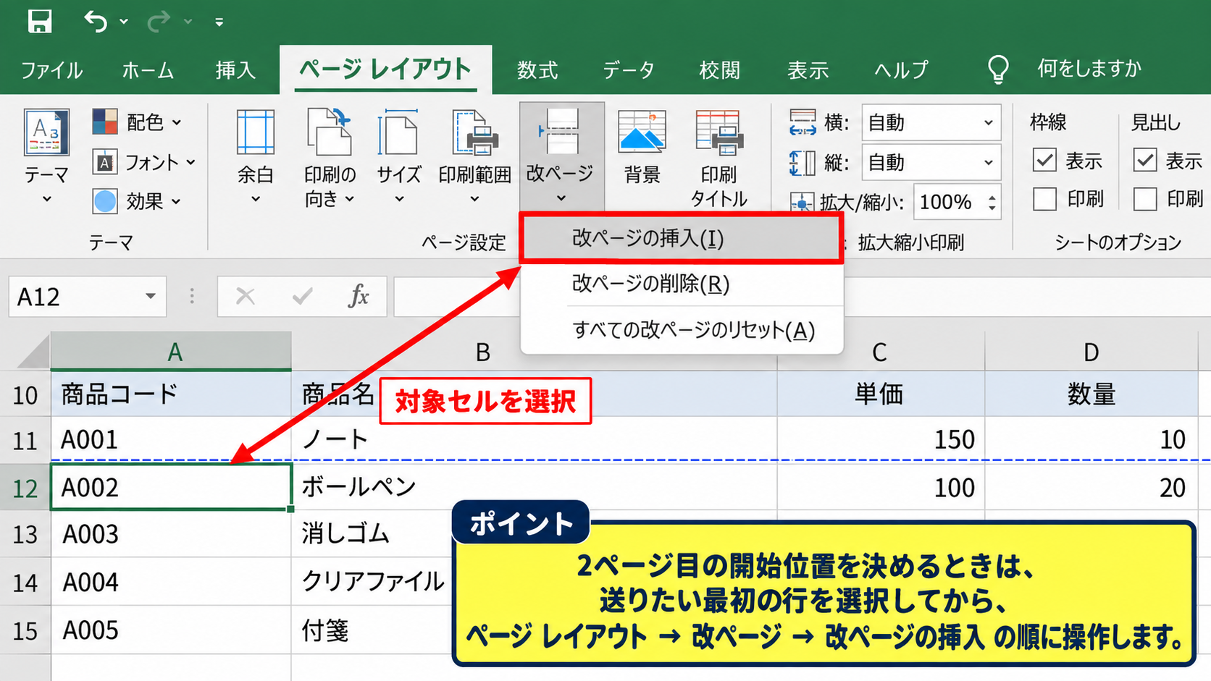Click the 改ページ breaks button
The height and width of the screenshot is (681, 1211).
[x=561, y=156]
